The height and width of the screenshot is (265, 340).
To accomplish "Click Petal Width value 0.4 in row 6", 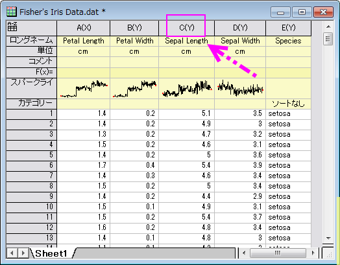I will [x=134, y=166].
